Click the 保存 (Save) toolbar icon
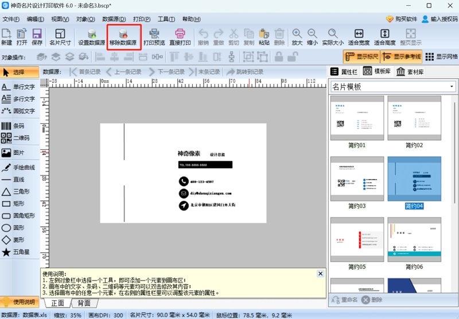The height and width of the screenshot is (319, 459). [x=37, y=37]
